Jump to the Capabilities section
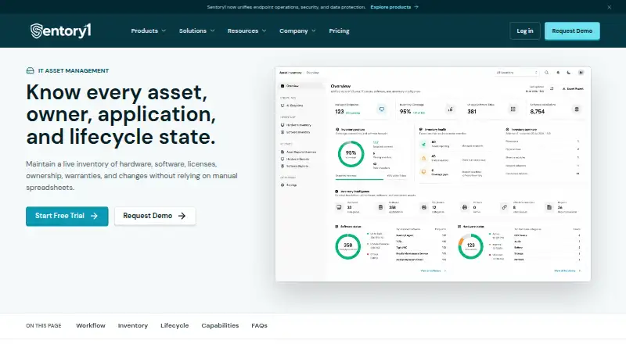 point(220,326)
